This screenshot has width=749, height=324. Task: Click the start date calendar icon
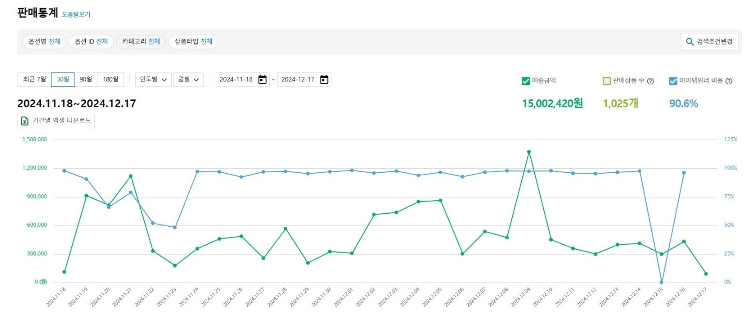pos(262,80)
